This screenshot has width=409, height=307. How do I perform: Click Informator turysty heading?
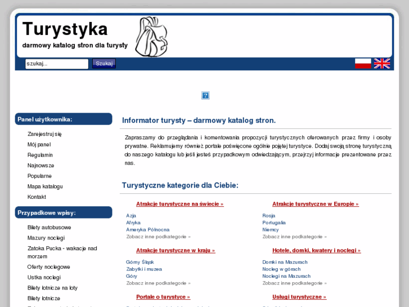pos(199,121)
